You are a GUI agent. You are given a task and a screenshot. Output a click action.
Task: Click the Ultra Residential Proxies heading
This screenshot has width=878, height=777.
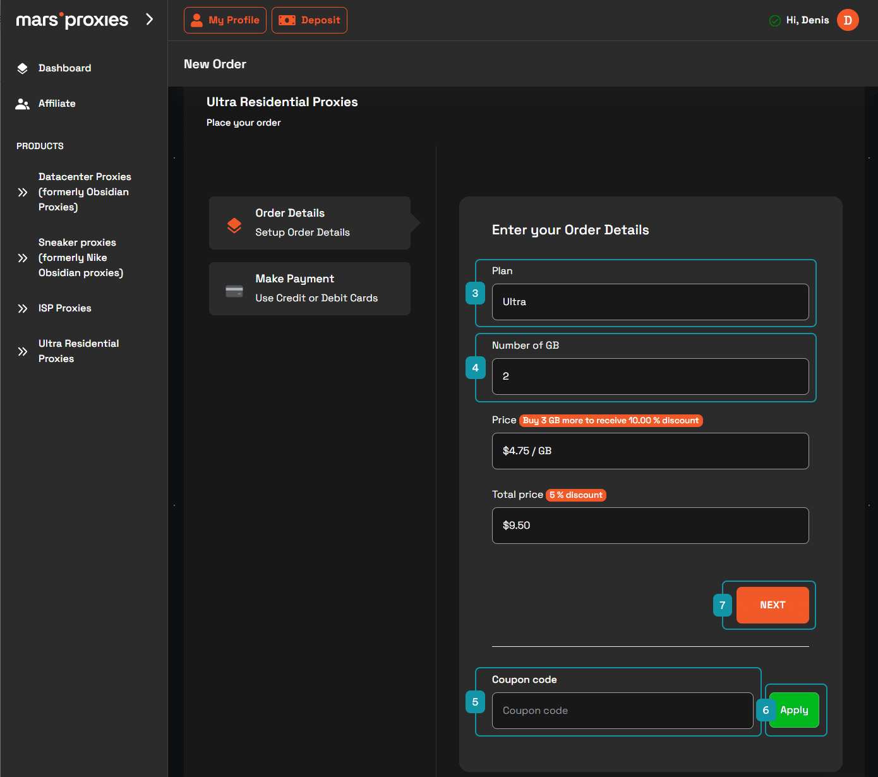[x=282, y=102]
